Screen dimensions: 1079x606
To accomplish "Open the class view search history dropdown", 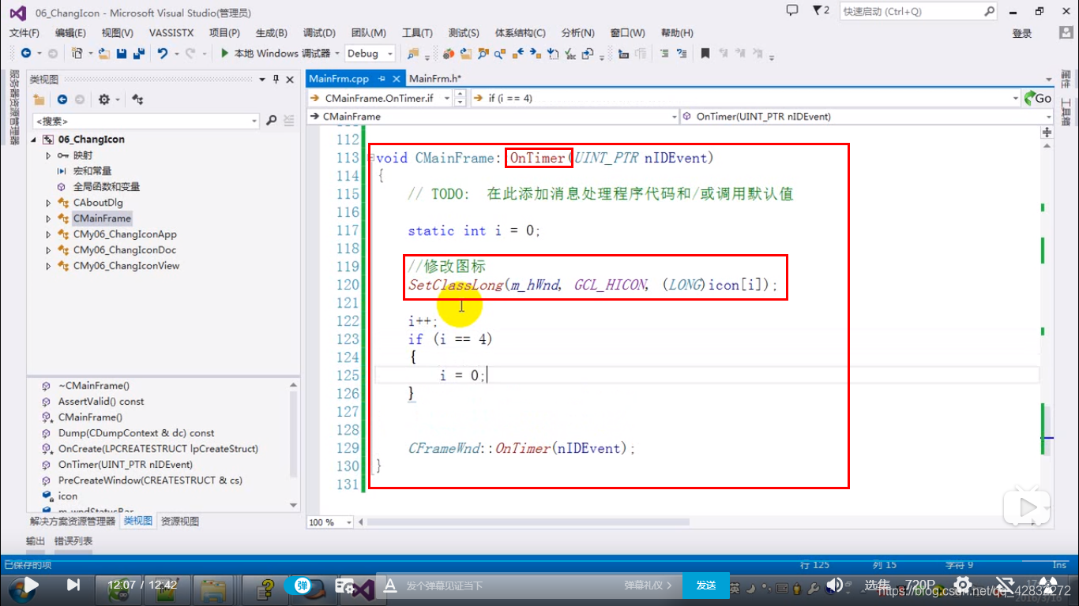I will pos(254,121).
